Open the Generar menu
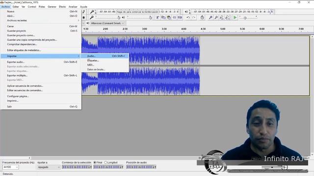Image resolution: width=314 pixels, height=176 pixels. coord(52,6)
